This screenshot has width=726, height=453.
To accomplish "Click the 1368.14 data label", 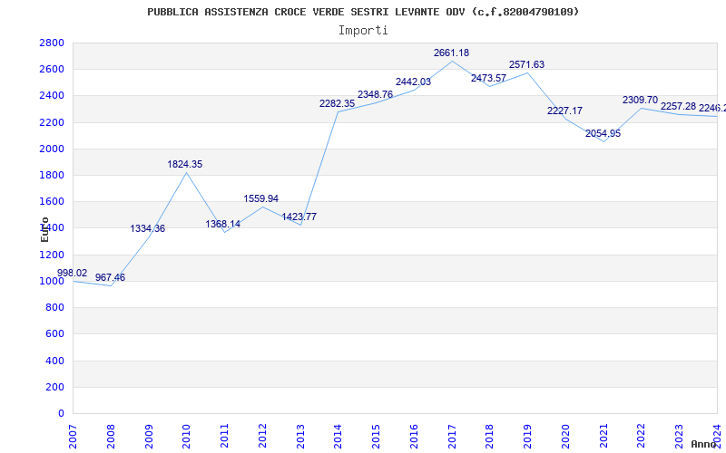I will pyautogui.click(x=223, y=224).
